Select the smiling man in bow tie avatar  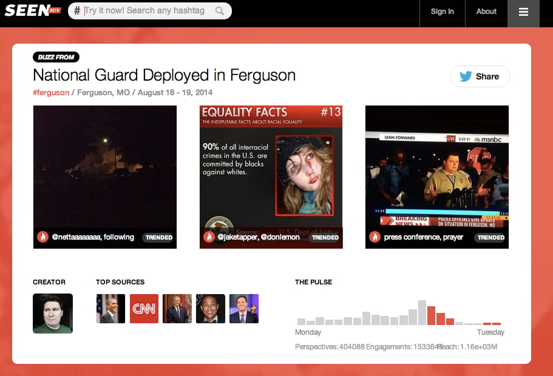pyautogui.click(x=211, y=309)
